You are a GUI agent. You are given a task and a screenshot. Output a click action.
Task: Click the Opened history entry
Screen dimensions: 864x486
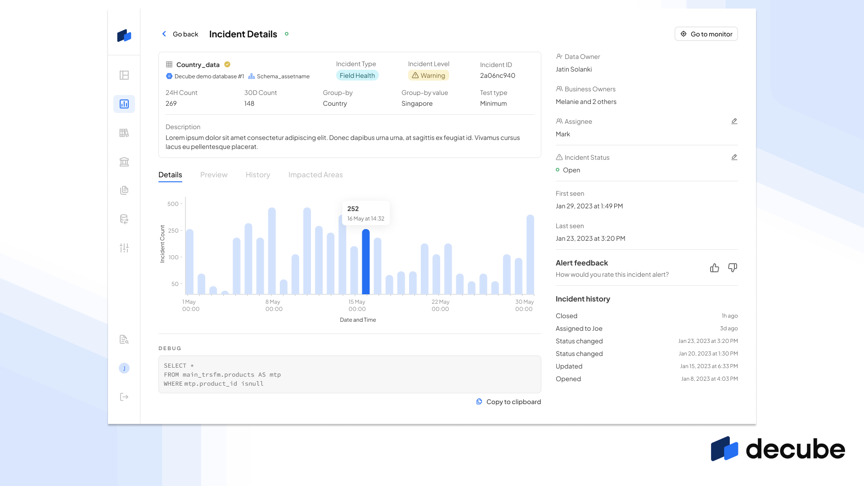647,378
